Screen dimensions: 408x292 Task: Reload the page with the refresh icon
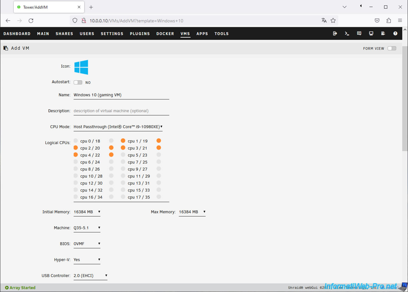[x=31, y=20]
